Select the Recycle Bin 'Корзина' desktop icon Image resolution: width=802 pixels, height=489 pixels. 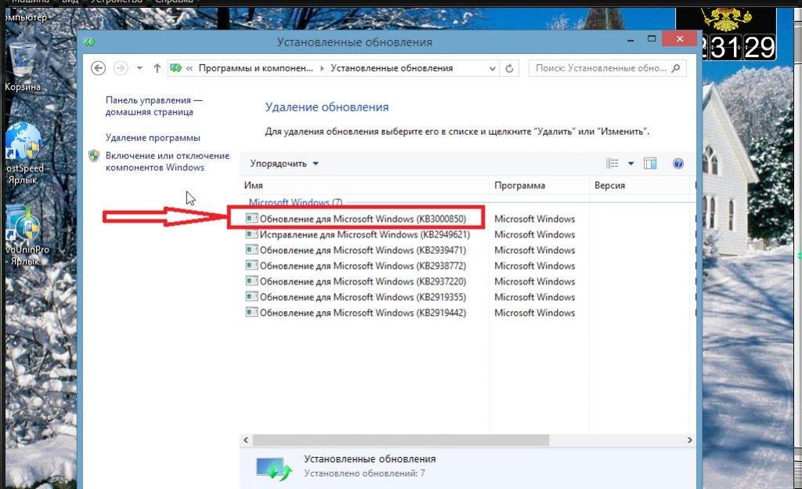click(23, 67)
